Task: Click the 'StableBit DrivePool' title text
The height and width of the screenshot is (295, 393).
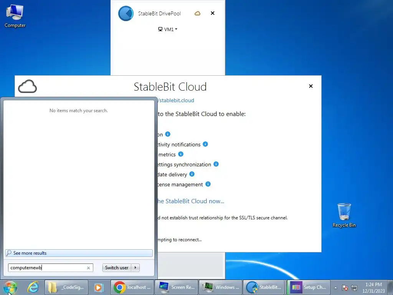Action: (x=159, y=13)
